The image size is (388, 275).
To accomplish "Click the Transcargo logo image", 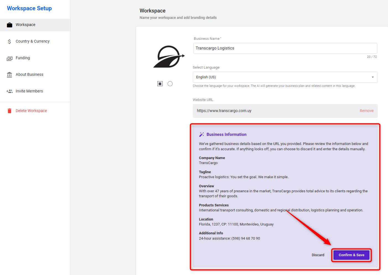I will 169,57.
